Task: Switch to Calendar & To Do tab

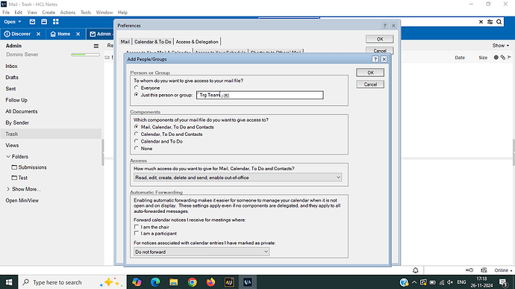Action: (153, 42)
